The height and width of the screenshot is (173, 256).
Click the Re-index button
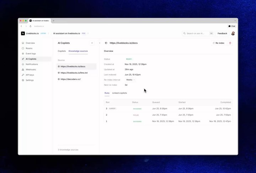pyautogui.click(x=219, y=43)
